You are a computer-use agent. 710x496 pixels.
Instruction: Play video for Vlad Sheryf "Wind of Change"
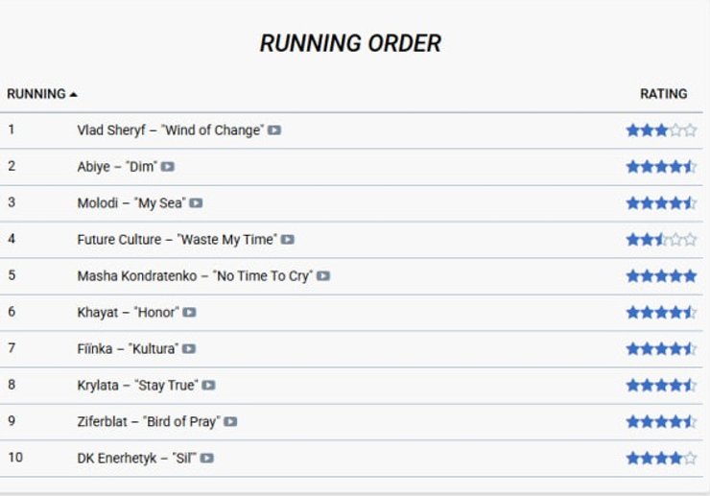point(274,130)
